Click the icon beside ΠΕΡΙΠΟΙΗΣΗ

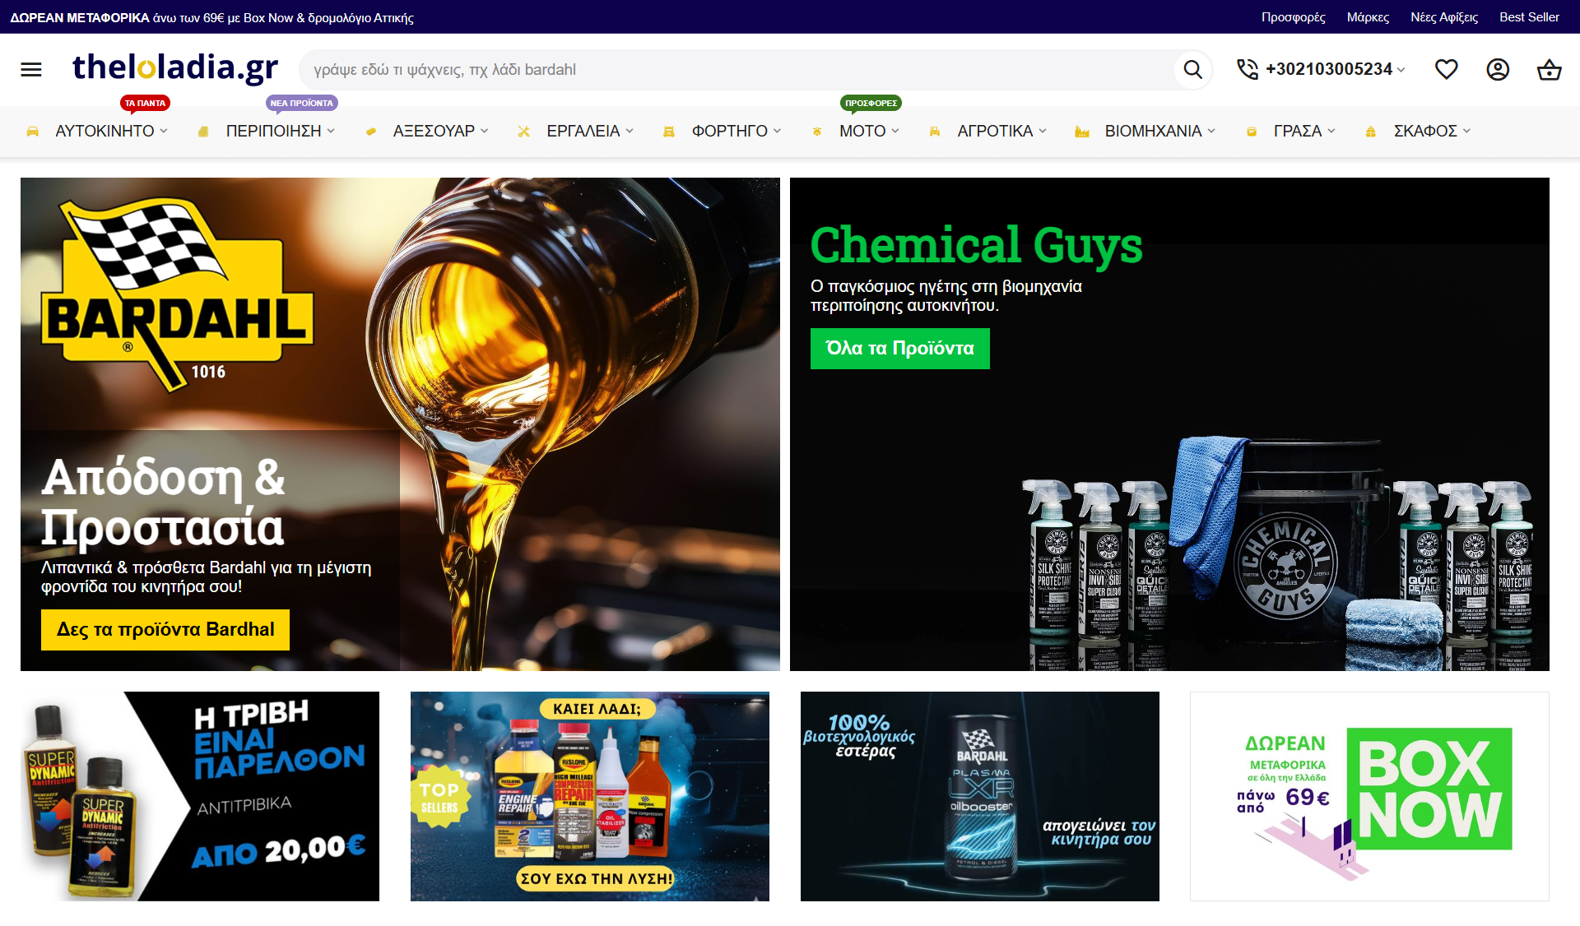203,132
